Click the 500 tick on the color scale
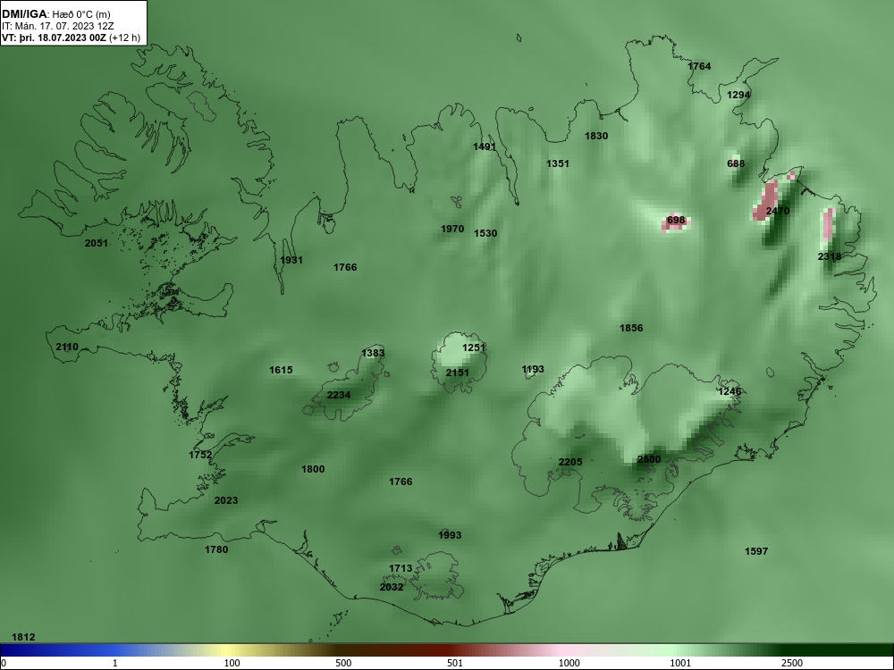The image size is (894, 670). 343,663
